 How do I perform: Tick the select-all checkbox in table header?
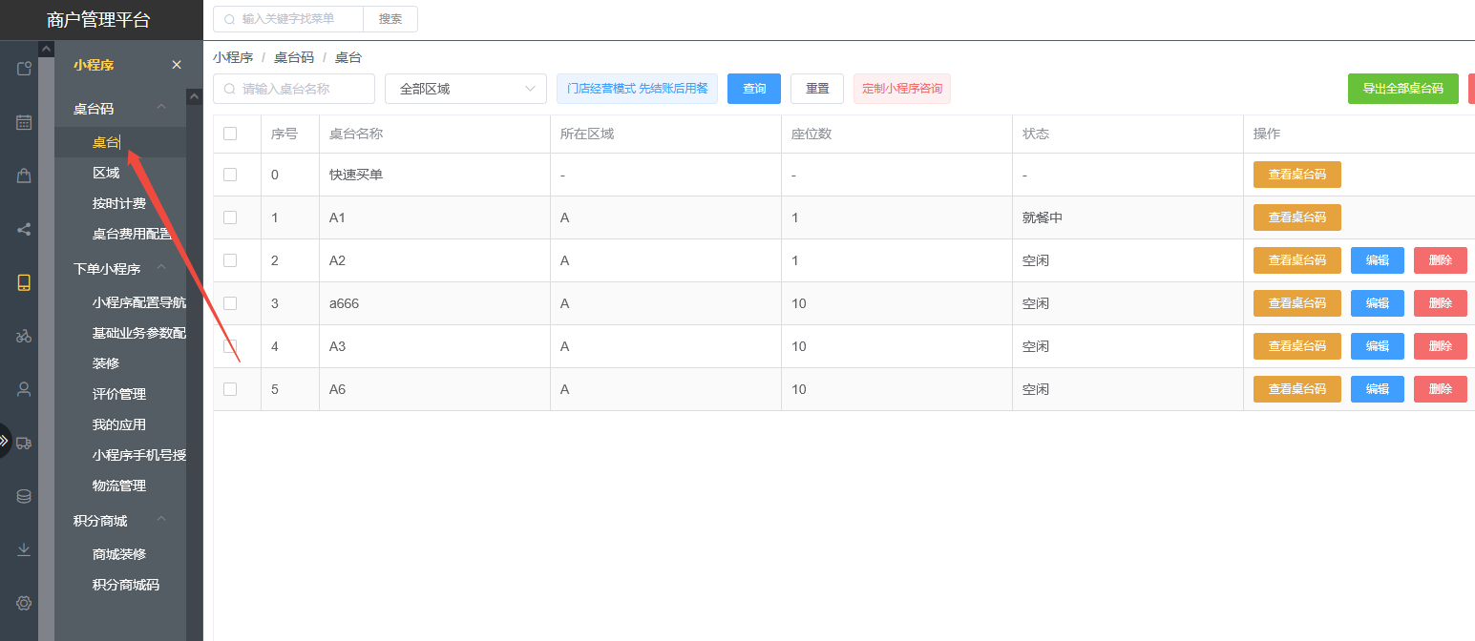click(232, 134)
